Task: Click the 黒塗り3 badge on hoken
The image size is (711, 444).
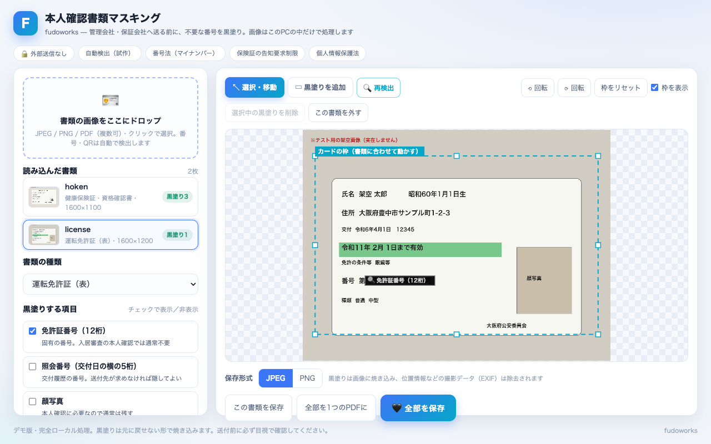Action: point(177,196)
